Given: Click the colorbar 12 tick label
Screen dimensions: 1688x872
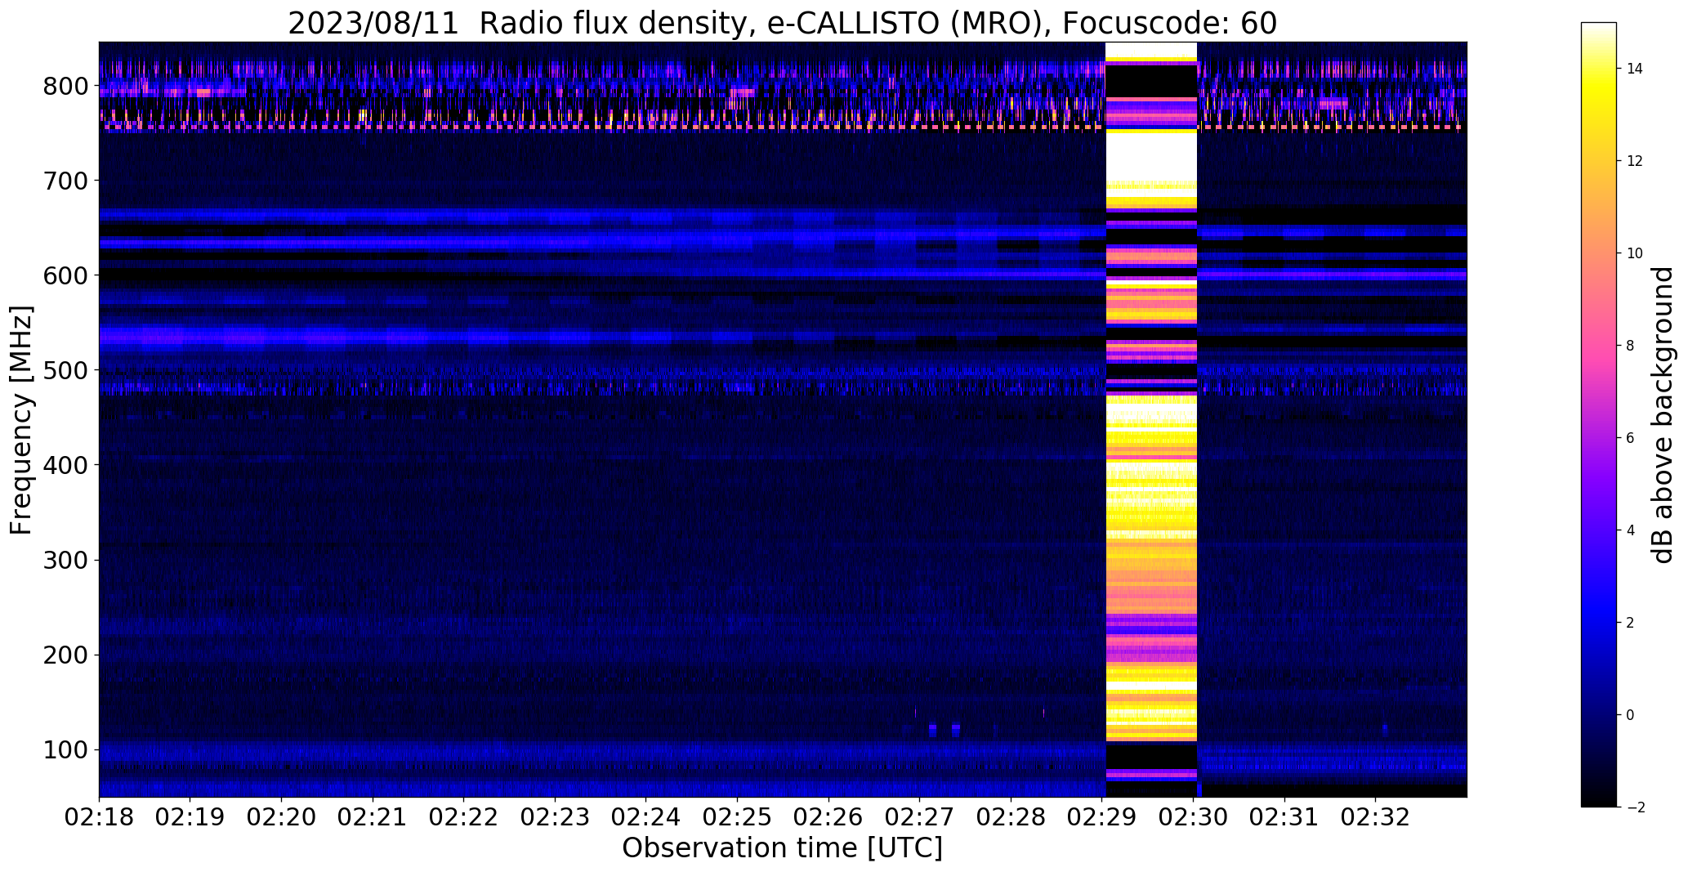Looking at the screenshot, I should 1635,161.
